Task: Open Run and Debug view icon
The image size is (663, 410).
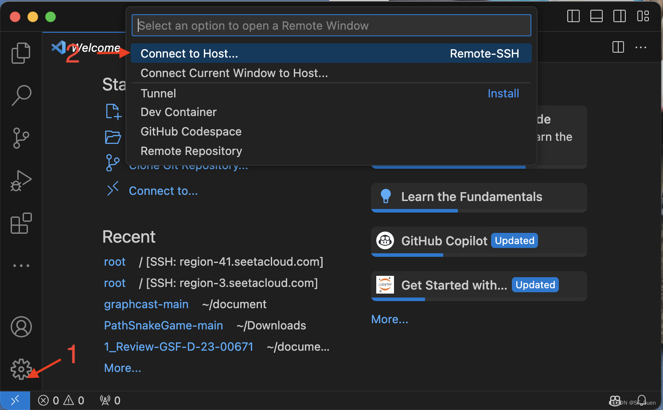Action: point(21,181)
